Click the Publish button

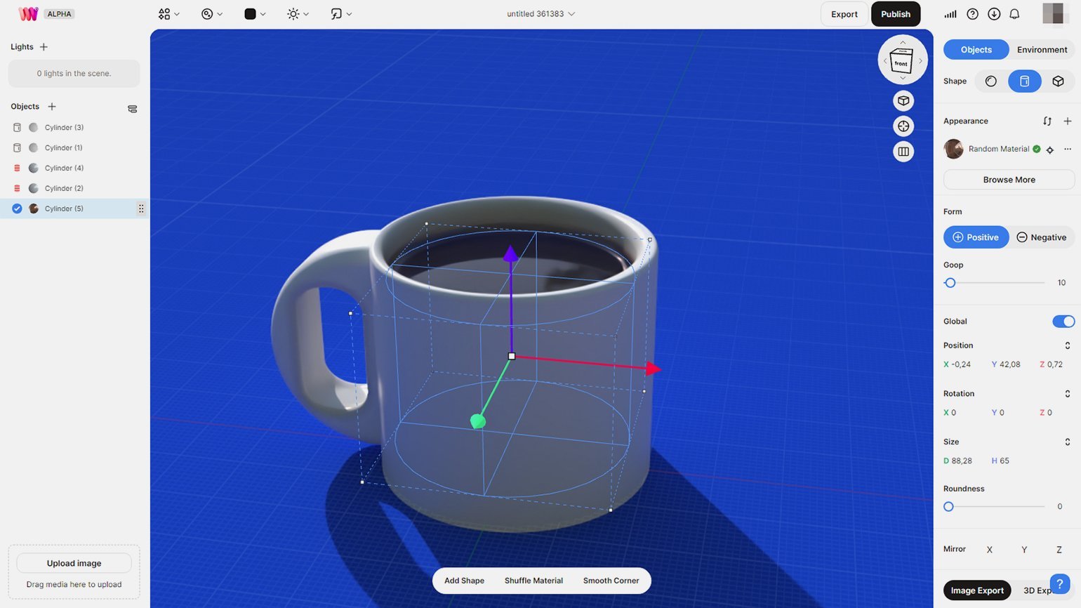(x=895, y=14)
